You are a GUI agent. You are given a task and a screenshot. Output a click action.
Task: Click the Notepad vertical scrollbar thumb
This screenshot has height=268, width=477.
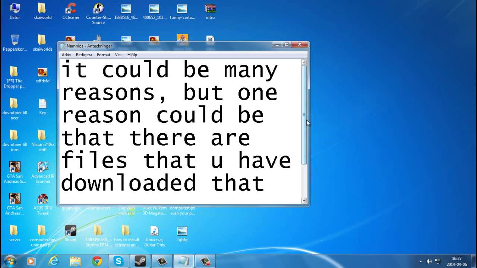click(304, 115)
